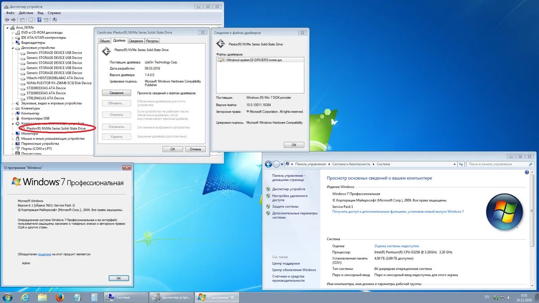The width and height of the screenshot is (539, 303).
Task: Open recent pages dropdown near back button
Action: [x=282, y=164]
